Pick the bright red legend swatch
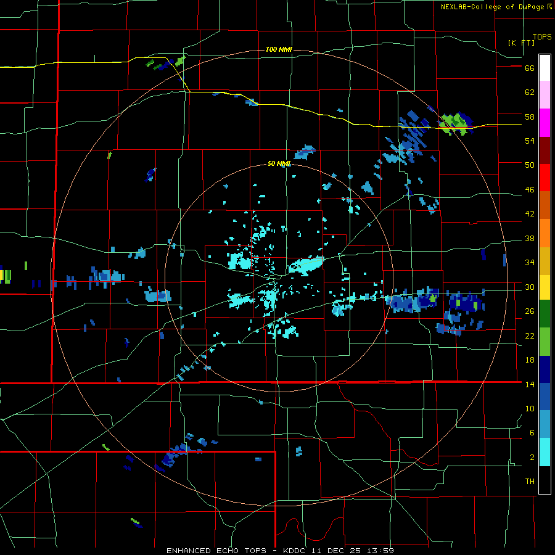Viewport: 555px width, 555px height. (x=545, y=178)
